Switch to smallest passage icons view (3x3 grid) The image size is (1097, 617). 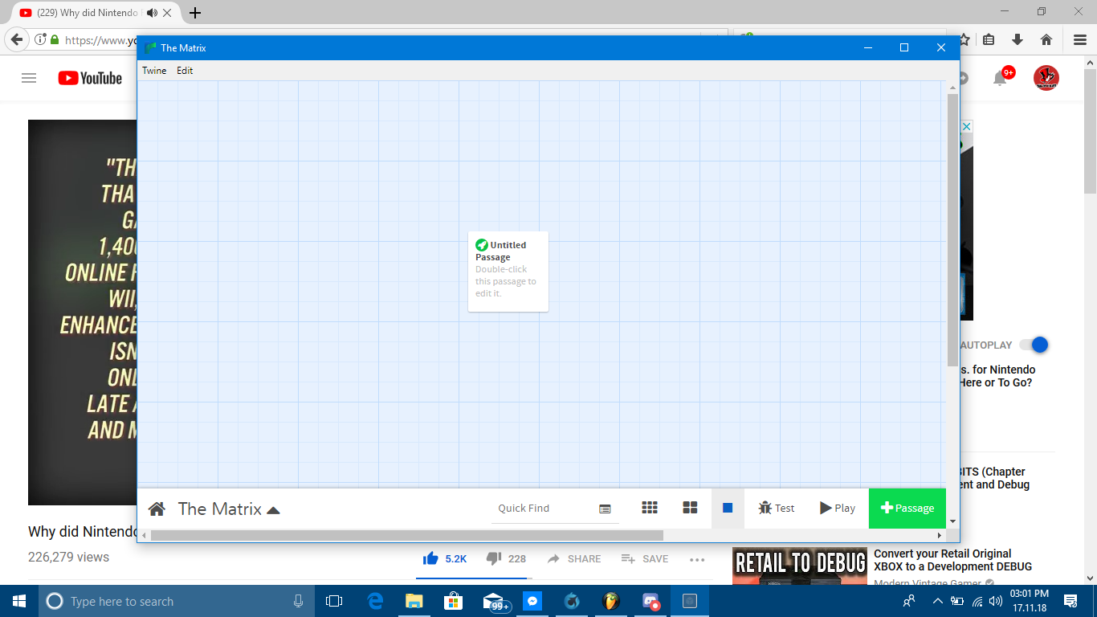coord(650,508)
